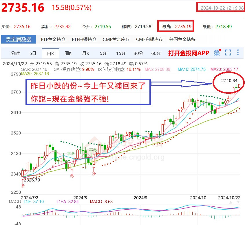Screen dimensions: 245x225
Task: Toggle fullscreen chart view icon
Action: 228,53
